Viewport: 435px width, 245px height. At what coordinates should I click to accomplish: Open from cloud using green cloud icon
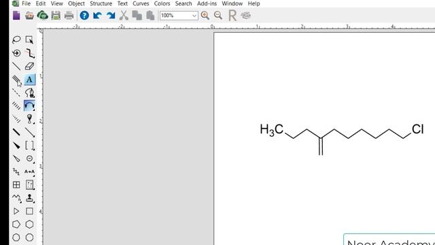(x=43, y=15)
